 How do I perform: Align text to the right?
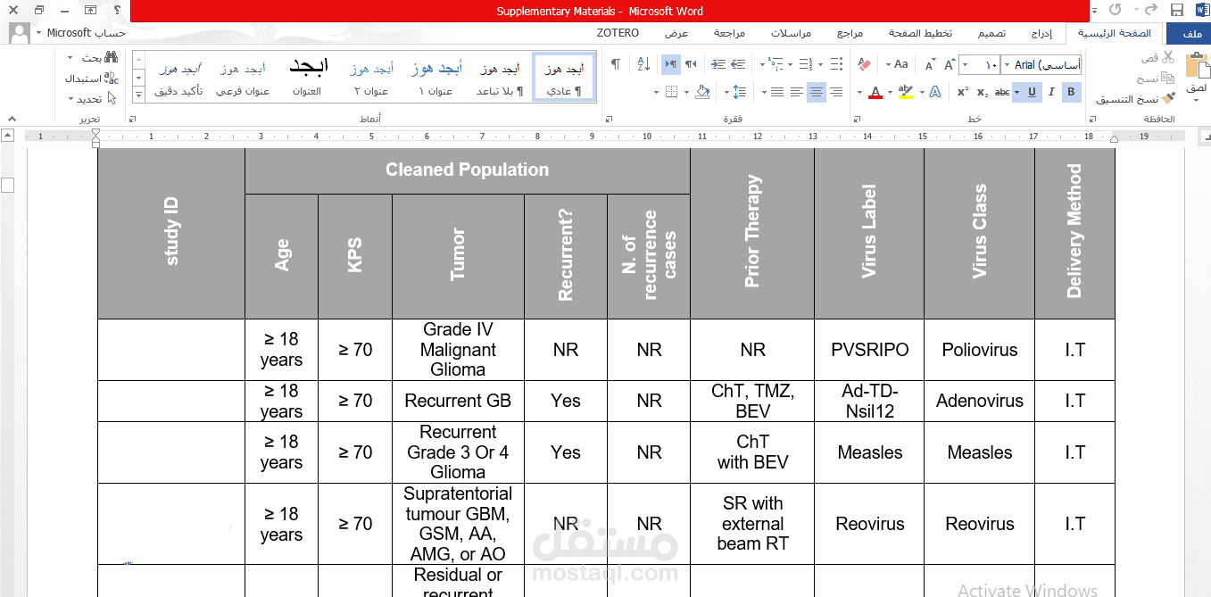(835, 92)
